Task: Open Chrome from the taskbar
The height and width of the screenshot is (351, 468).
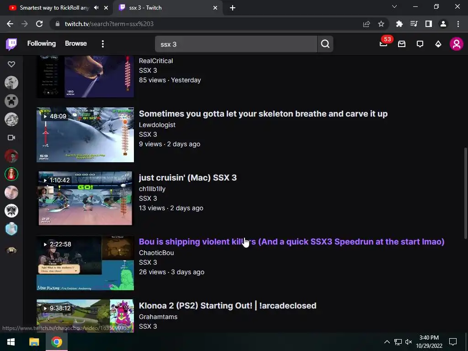Action: click(56, 342)
